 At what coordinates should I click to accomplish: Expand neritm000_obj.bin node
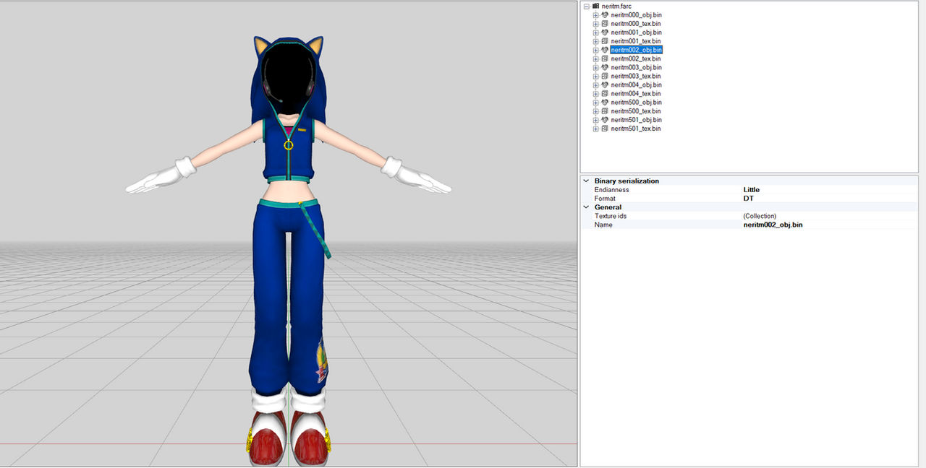tap(596, 15)
